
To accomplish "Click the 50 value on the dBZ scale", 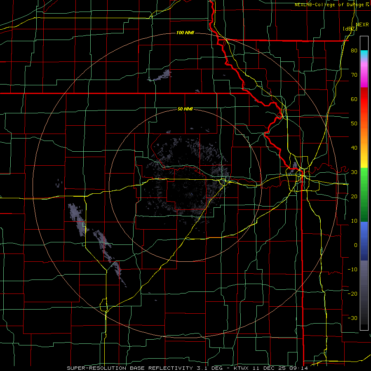I will [x=354, y=124].
